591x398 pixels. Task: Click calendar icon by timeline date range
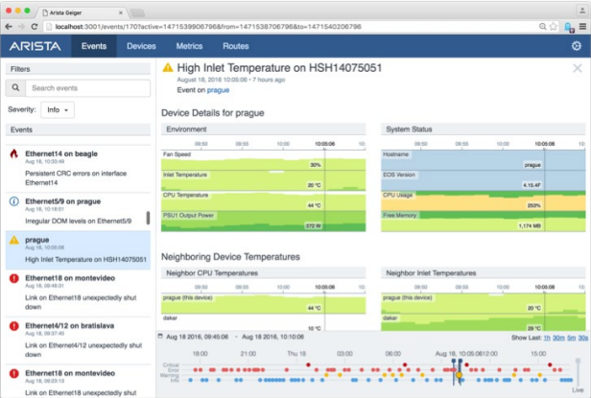pyautogui.click(x=160, y=337)
